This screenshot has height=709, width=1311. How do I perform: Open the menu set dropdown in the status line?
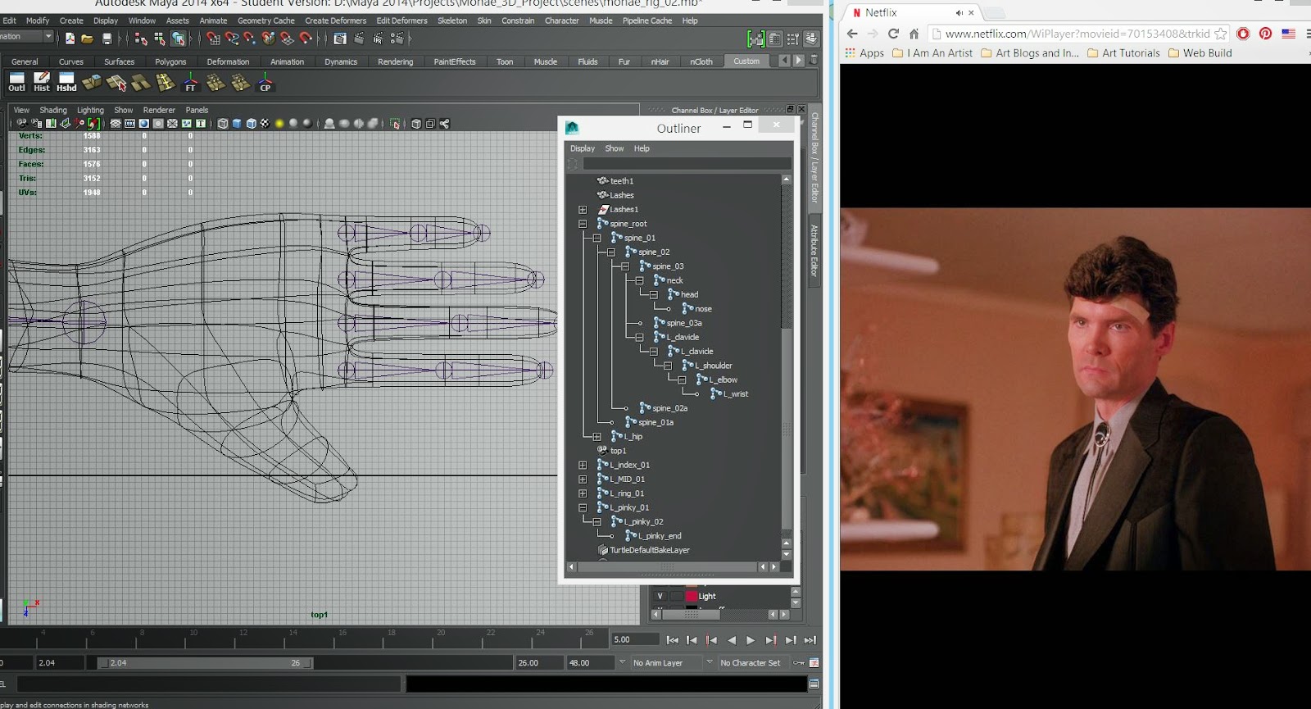click(48, 36)
